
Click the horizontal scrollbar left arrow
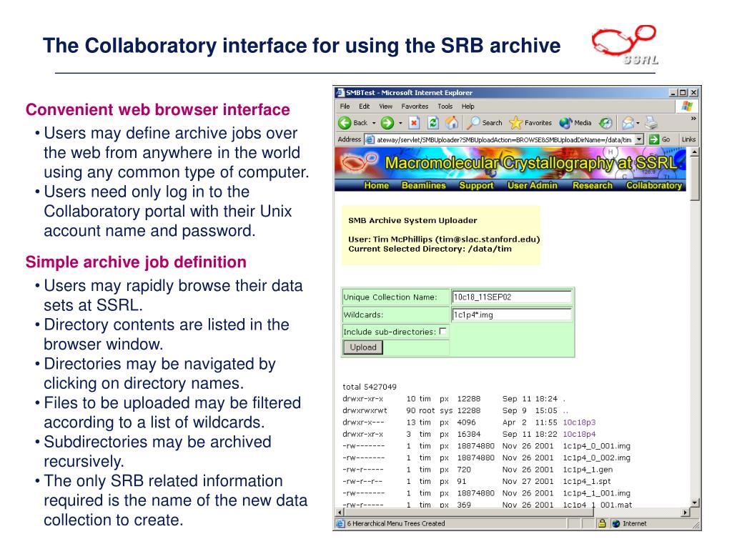[x=339, y=512]
